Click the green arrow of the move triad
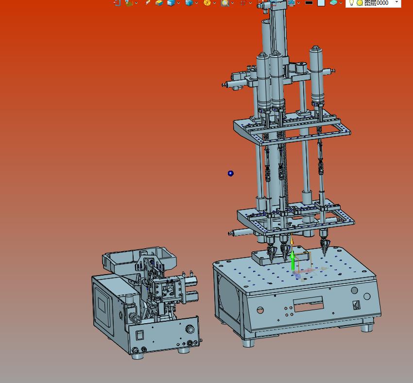413x383 pixels. click(x=293, y=260)
